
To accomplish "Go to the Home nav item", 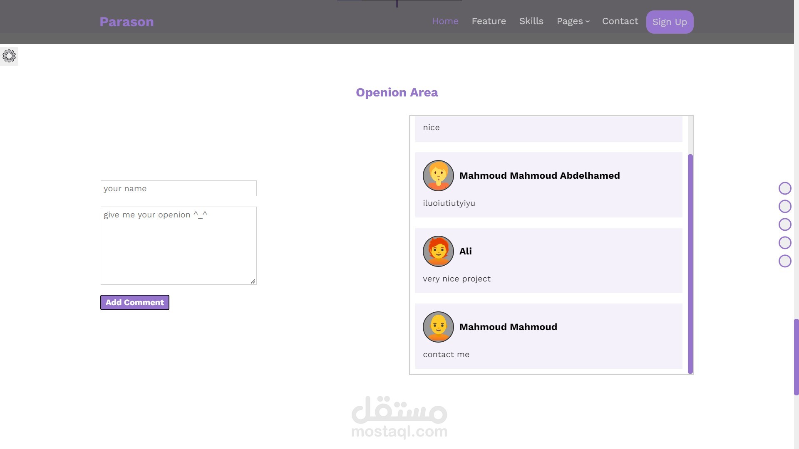I will pyautogui.click(x=445, y=21).
